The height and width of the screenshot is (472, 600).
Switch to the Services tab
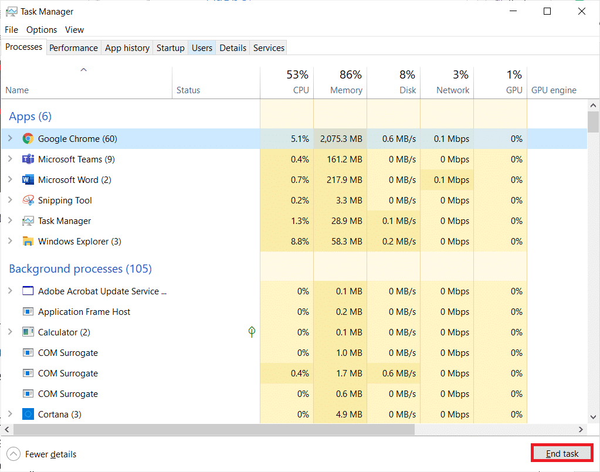click(269, 48)
